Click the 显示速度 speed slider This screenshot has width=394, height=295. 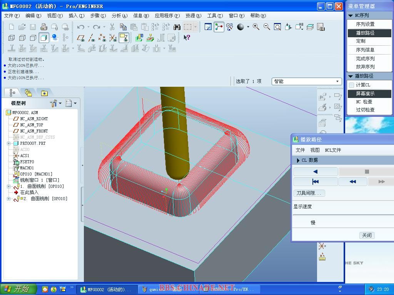coord(342,215)
